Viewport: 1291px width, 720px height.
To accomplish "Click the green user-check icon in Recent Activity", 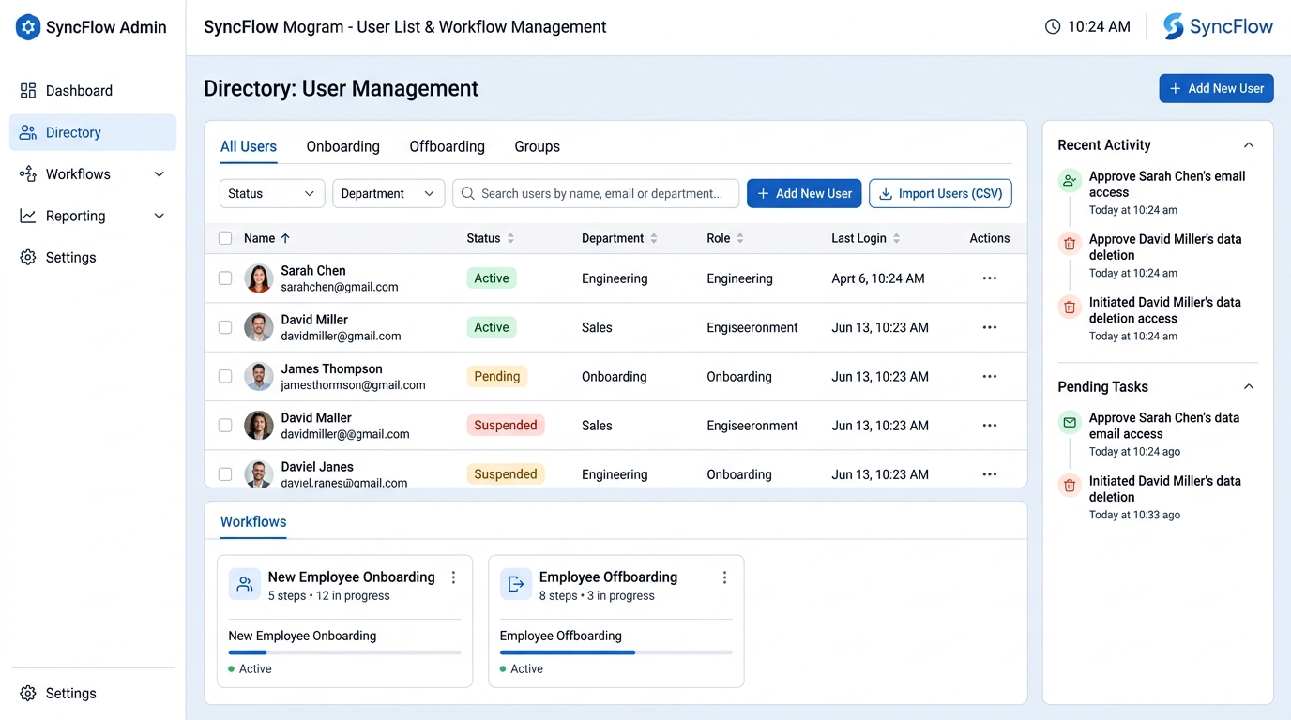I will click(1070, 181).
